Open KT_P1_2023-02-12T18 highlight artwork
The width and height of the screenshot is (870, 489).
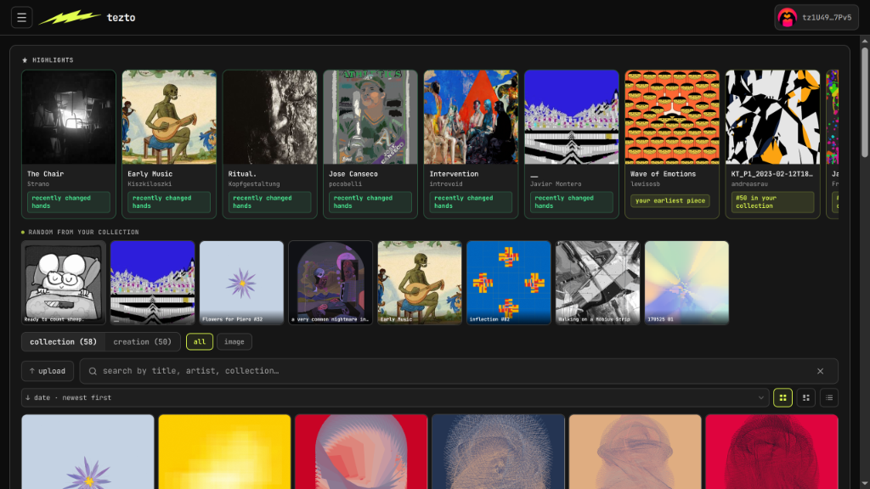[772, 117]
